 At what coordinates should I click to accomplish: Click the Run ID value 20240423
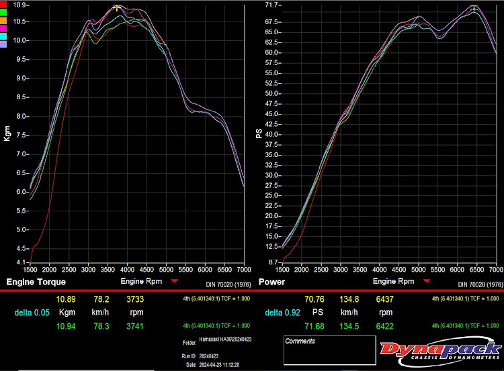point(209,356)
